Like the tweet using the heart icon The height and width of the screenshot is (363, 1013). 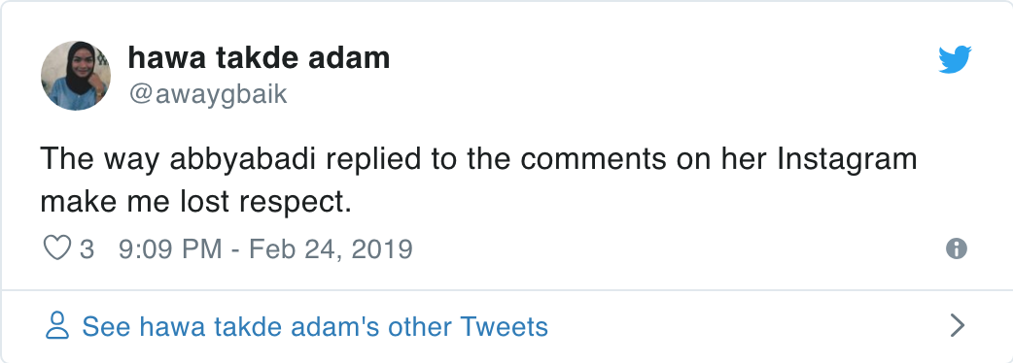coord(56,248)
